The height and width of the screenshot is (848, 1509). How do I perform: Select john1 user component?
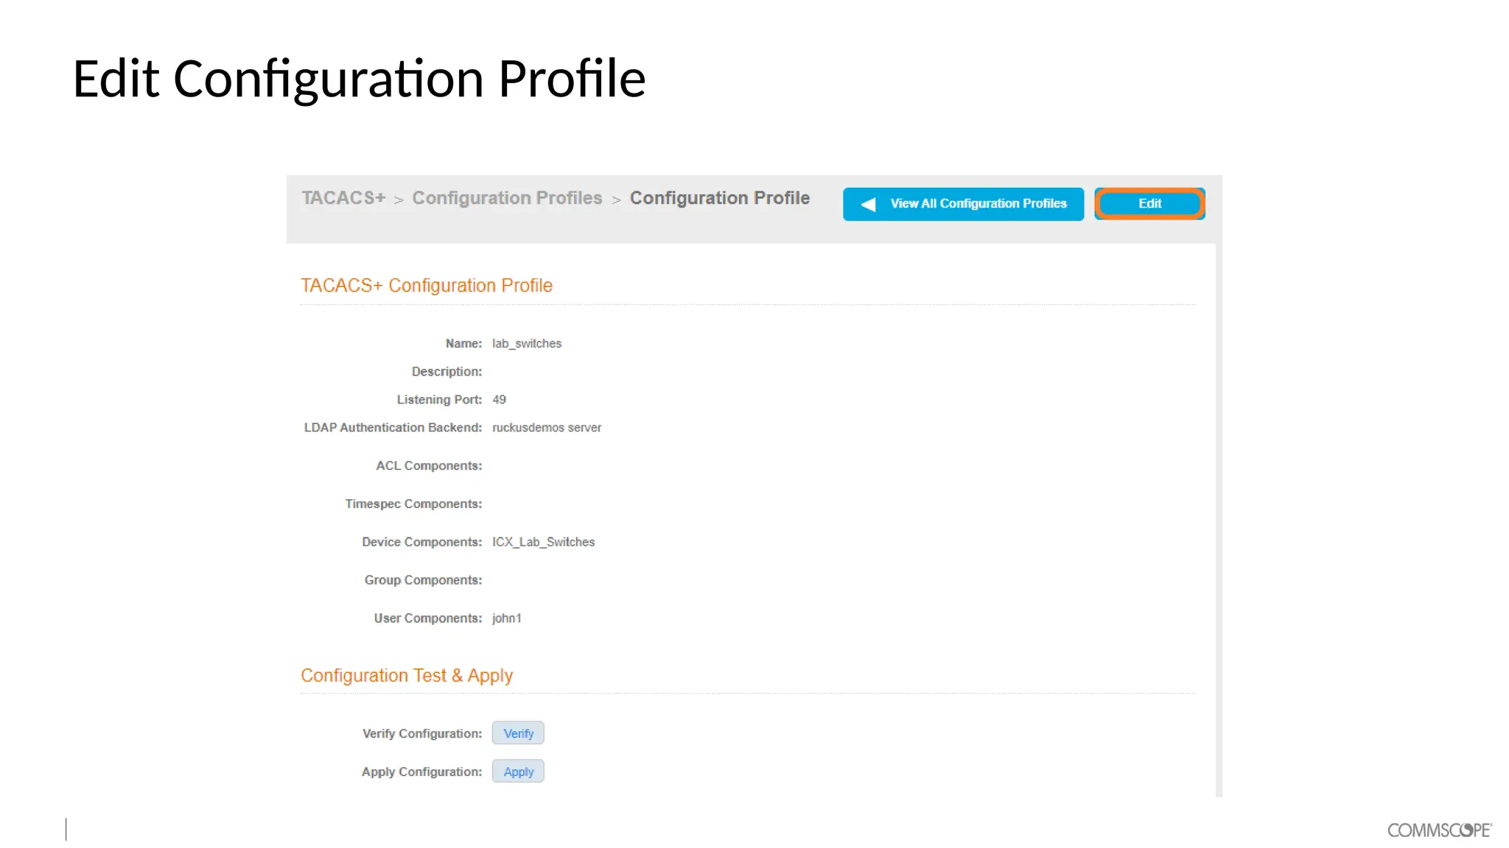click(507, 618)
